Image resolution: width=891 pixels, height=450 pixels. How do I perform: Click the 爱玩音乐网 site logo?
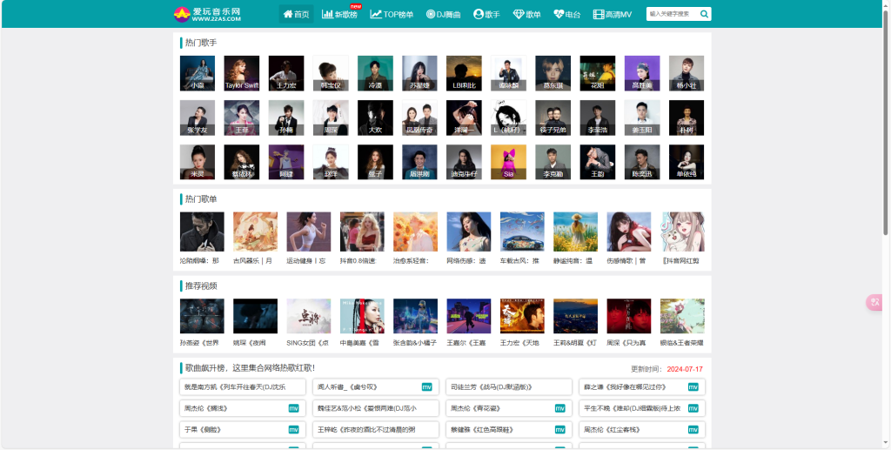click(207, 14)
